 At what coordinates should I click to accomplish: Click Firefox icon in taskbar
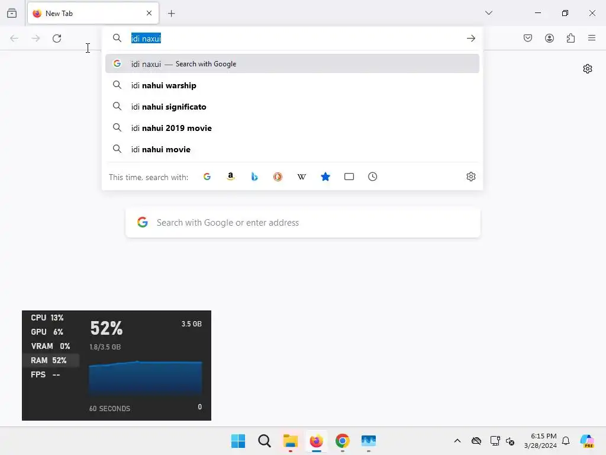[316, 441]
